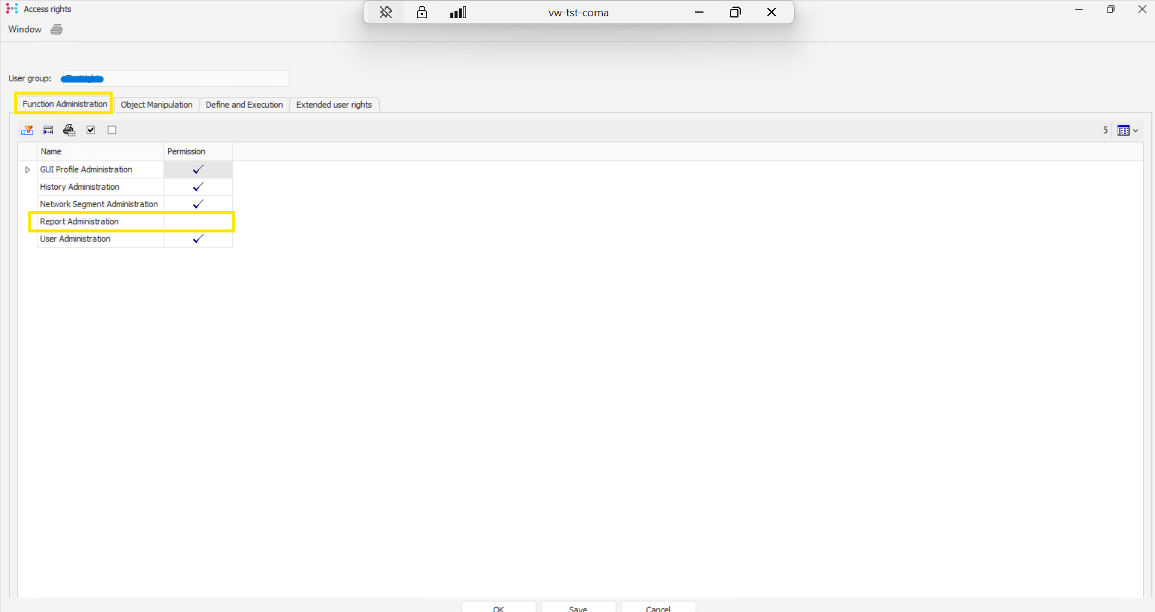Open the print table icon

69,130
